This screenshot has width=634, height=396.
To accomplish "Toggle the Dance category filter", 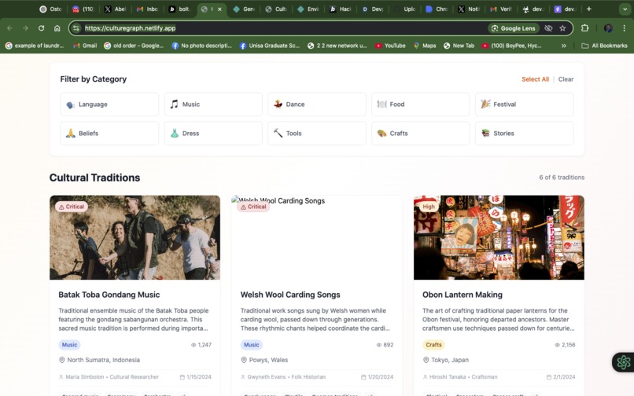I will (x=316, y=104).
